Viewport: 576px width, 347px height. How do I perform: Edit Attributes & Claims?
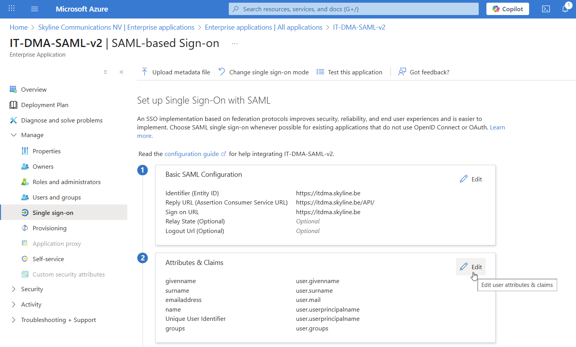point(471,267)
